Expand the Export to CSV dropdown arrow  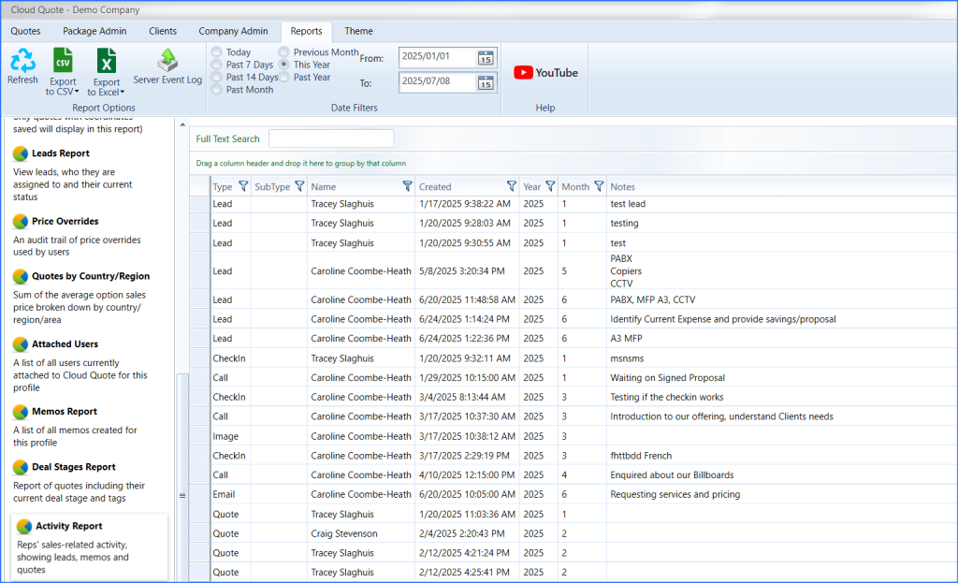pos(77,92)
